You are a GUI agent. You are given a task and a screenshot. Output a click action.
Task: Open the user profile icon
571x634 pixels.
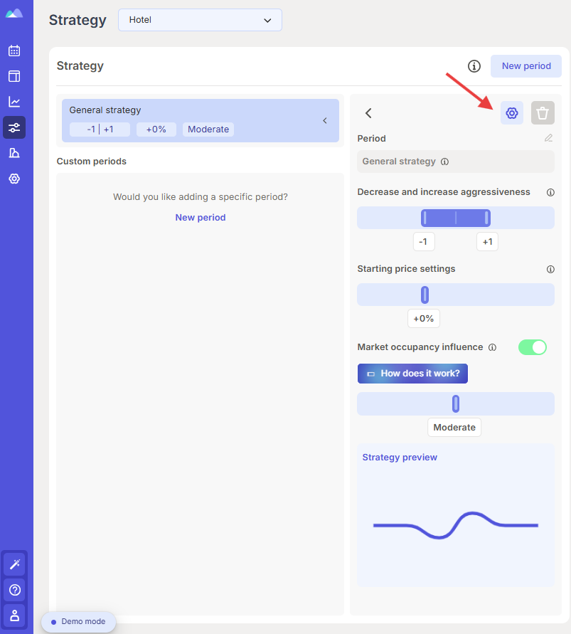(14, 615)
